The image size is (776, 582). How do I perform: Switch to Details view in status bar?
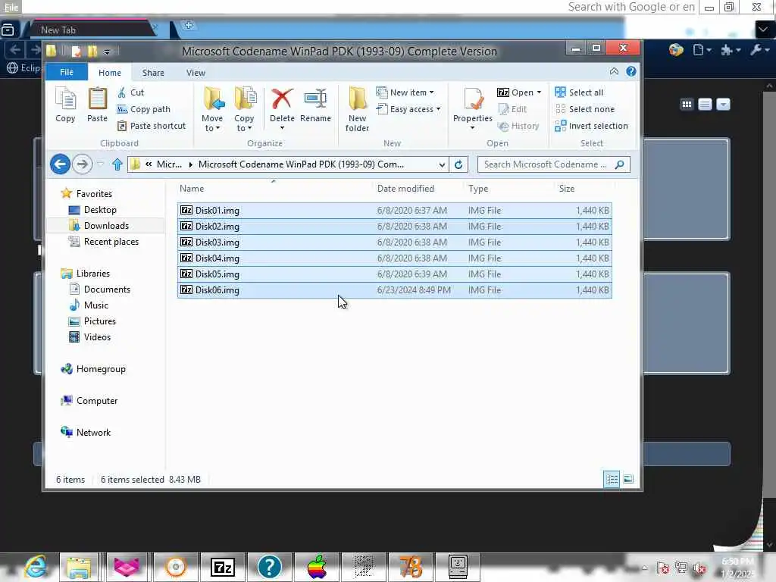click(612, 479)
